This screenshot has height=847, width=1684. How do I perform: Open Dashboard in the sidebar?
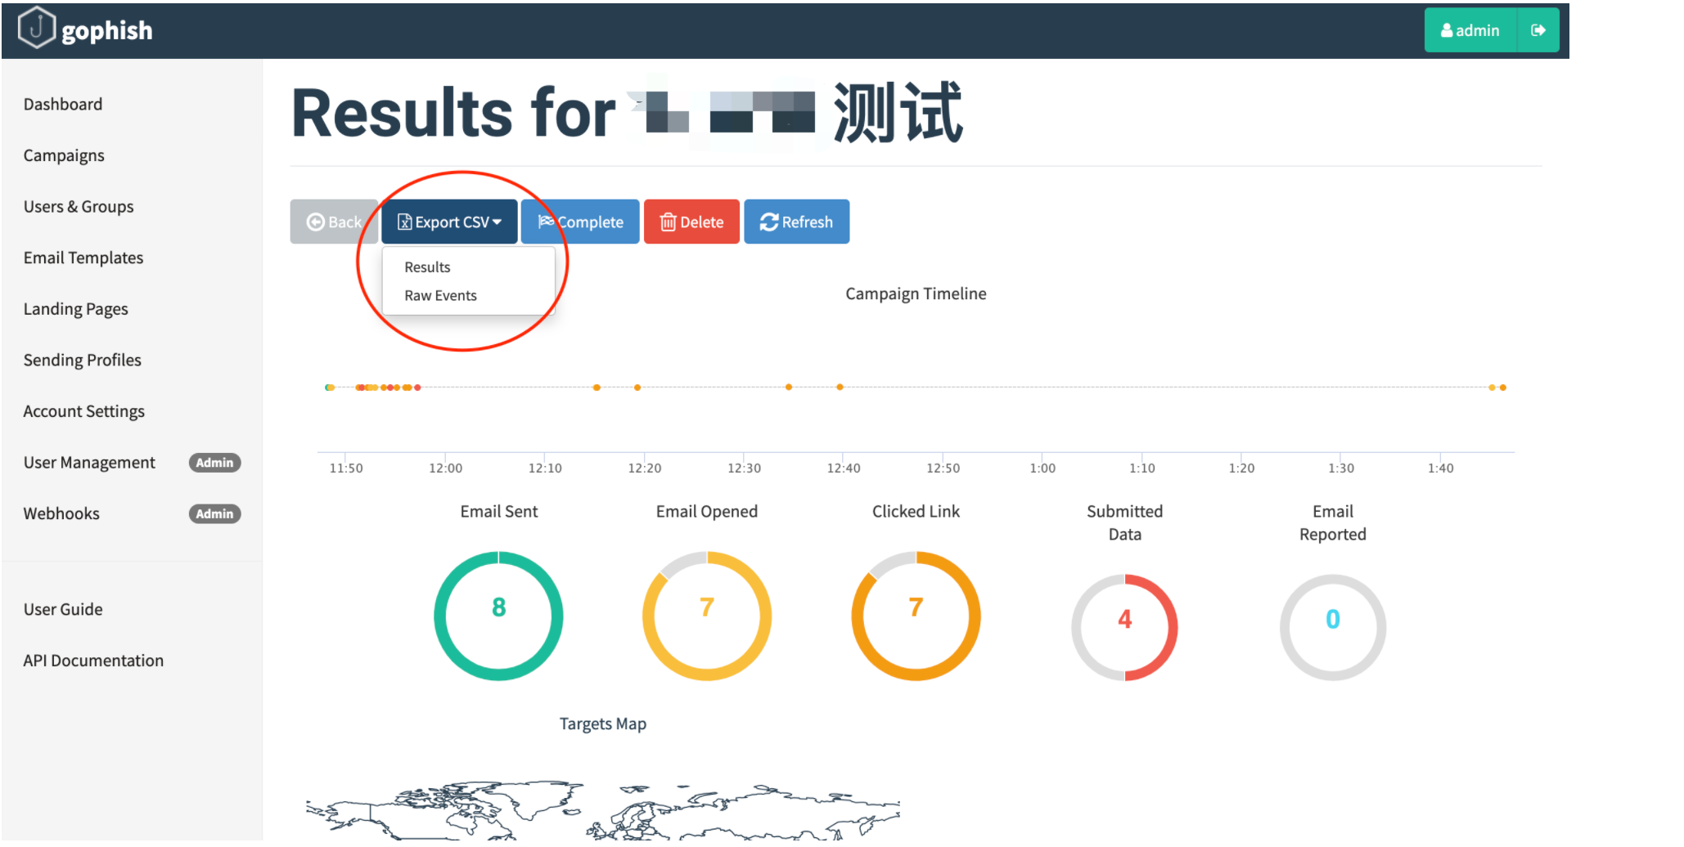[63, 105]
